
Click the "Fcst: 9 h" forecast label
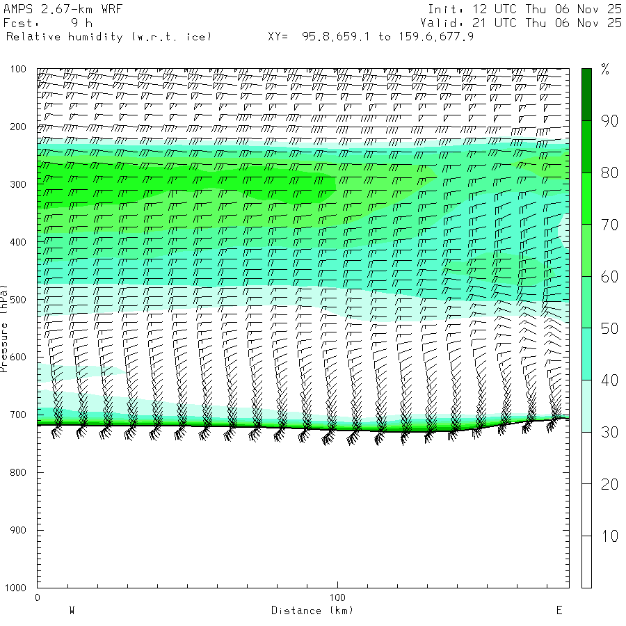[x=48, y=23]
